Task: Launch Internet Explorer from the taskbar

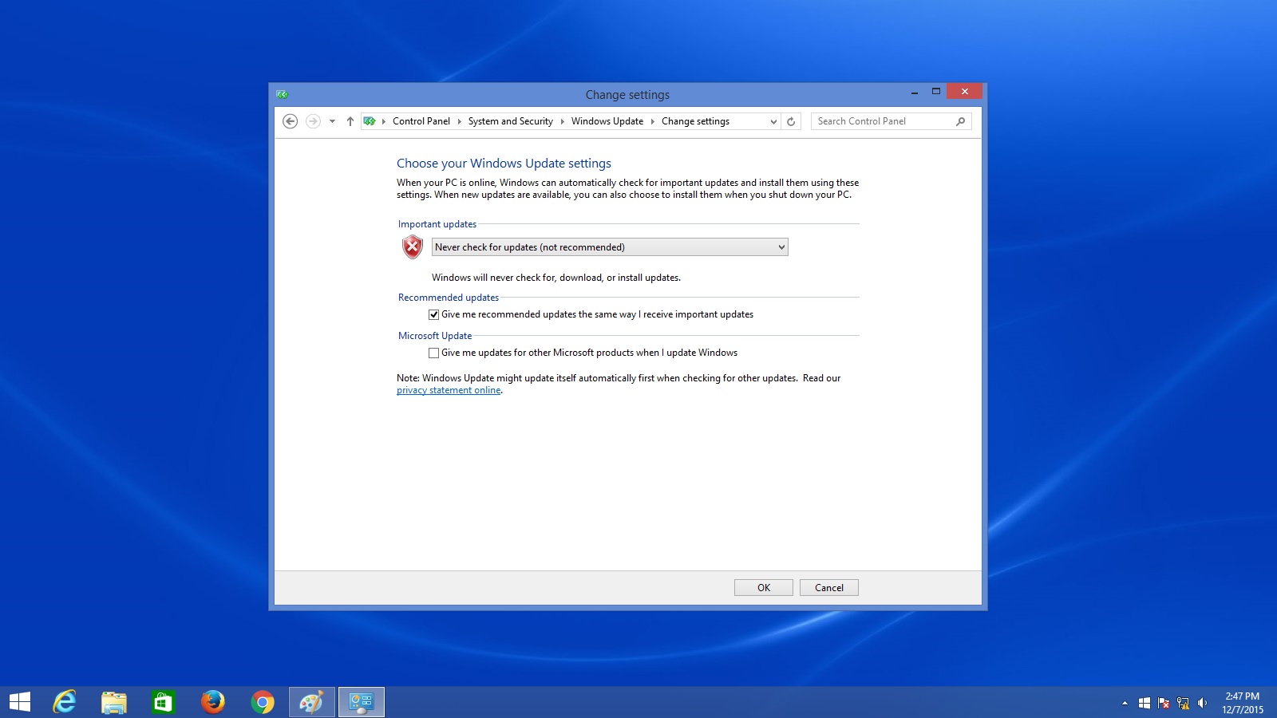Action: 65,702
